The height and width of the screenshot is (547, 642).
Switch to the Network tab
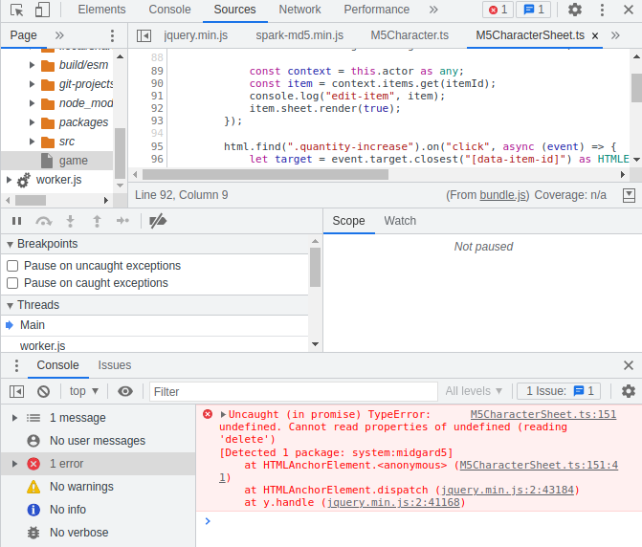[x=299, y=10]
